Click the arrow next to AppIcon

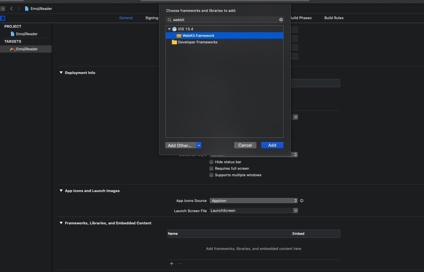tap(302, 201)
